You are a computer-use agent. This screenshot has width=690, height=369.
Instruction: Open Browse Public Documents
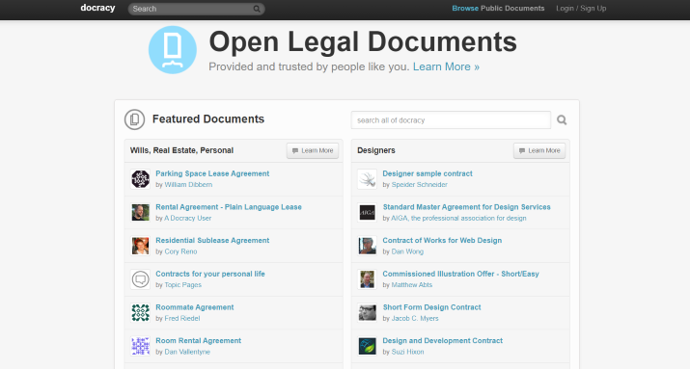[x=498, y=9]
